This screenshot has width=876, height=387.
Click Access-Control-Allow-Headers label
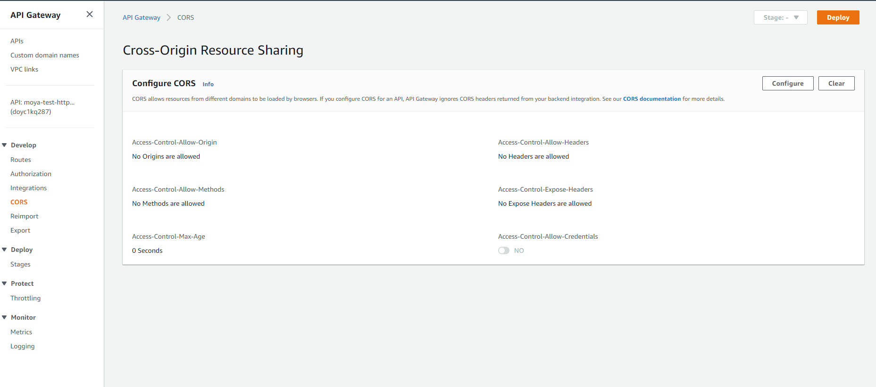543,142
